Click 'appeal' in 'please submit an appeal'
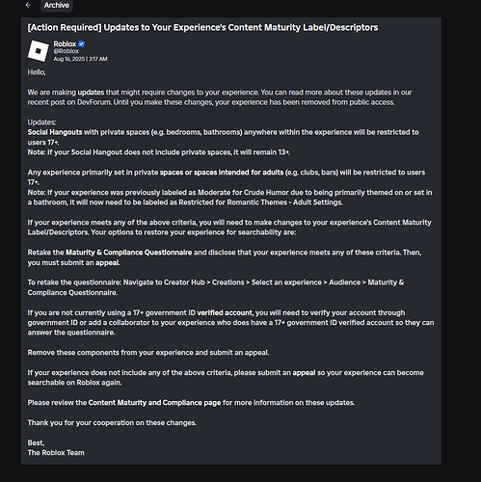The height and width of the screenshot is (482, 481). pos(304,373)
